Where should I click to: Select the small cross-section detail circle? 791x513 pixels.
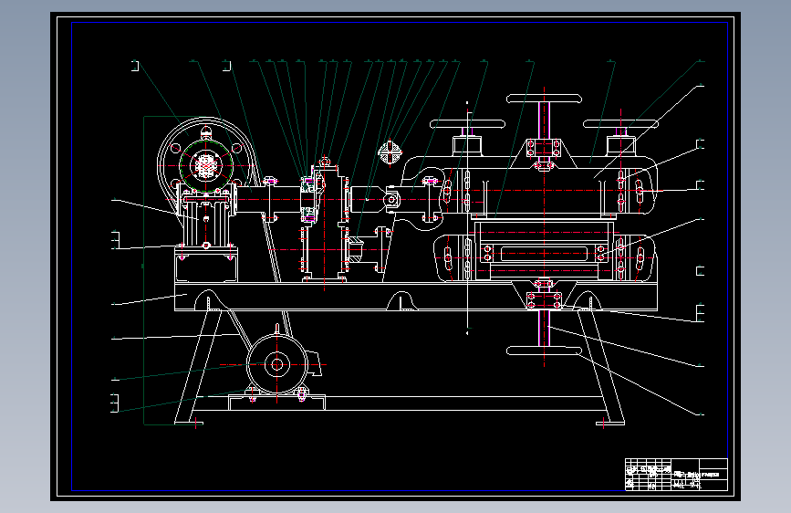[x=390, y=152]
